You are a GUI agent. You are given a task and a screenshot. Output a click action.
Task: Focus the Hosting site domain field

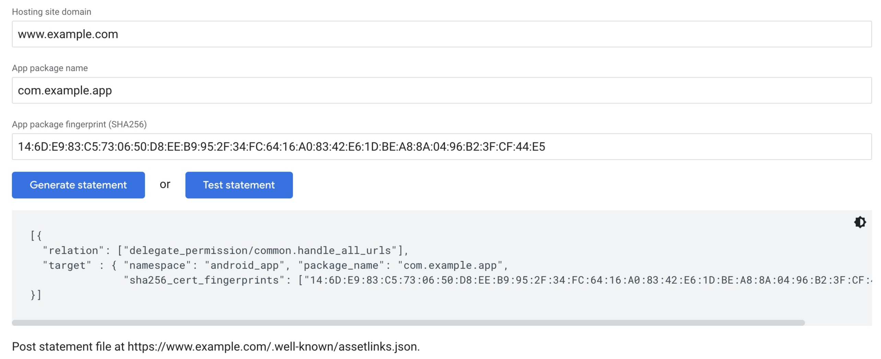(442, 34)
